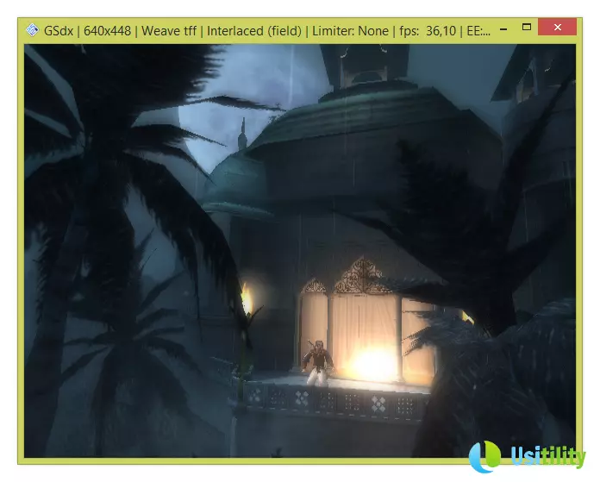Click the decorative balcony railing
This screenshot has width=600, height=482.
(x=336, y=399)
